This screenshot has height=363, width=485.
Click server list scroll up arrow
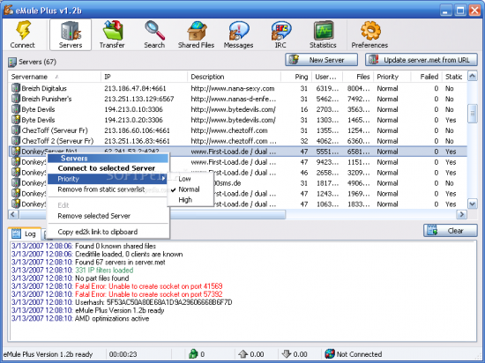tap(473, 76)
